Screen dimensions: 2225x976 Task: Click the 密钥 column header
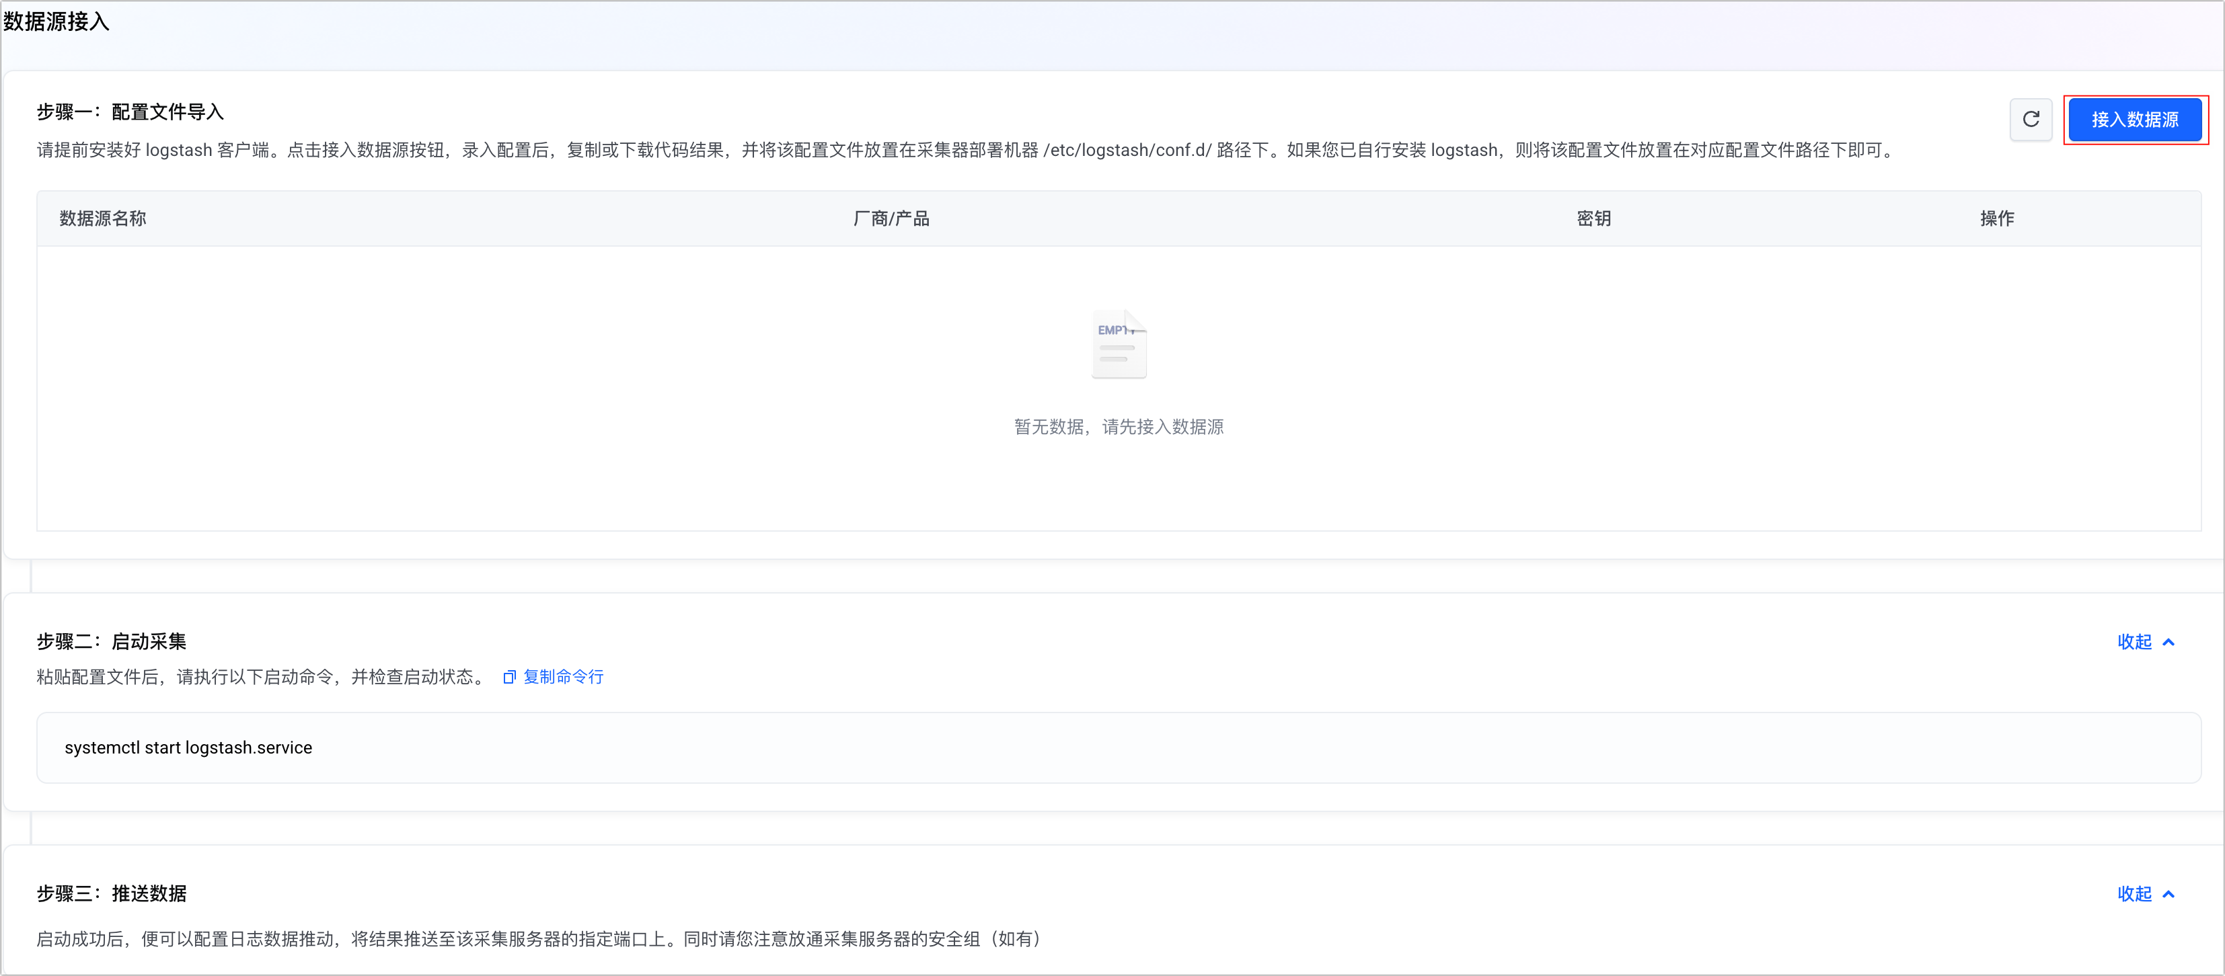pos(1593,218)
